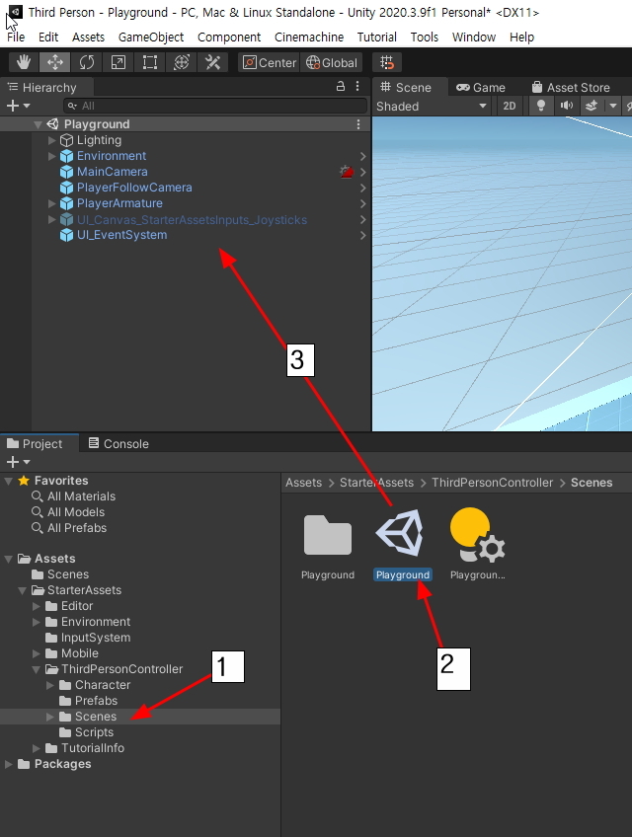
Task: Expand the Environment prefab
Action: (51, 156)
